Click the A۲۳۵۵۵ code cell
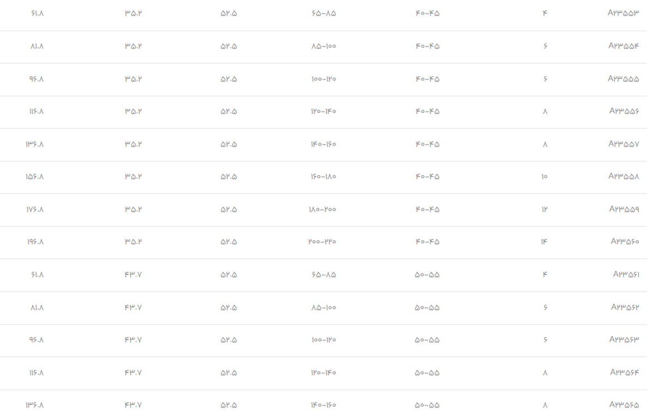The image size is (654, 420). coord(623,79)
